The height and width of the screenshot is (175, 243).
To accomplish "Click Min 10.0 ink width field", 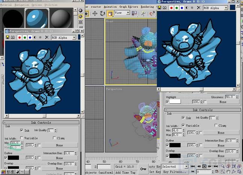I will click(x=16, y=143).
